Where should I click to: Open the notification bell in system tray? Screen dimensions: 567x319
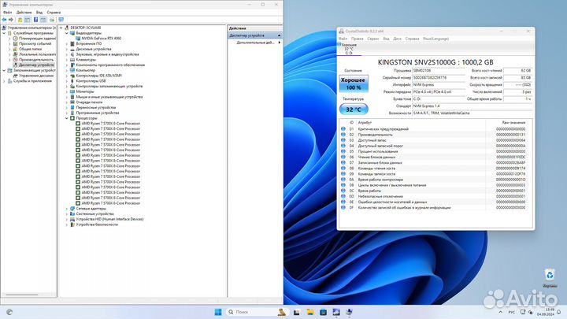[x=559, y=312]
